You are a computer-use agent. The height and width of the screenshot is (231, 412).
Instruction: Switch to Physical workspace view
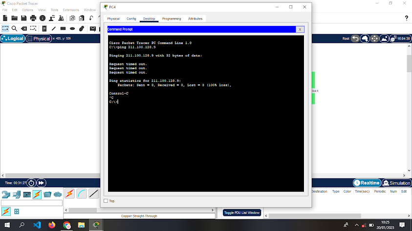(x=39, y=38)
